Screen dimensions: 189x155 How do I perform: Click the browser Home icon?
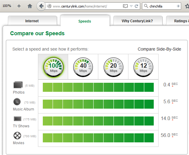30,6
